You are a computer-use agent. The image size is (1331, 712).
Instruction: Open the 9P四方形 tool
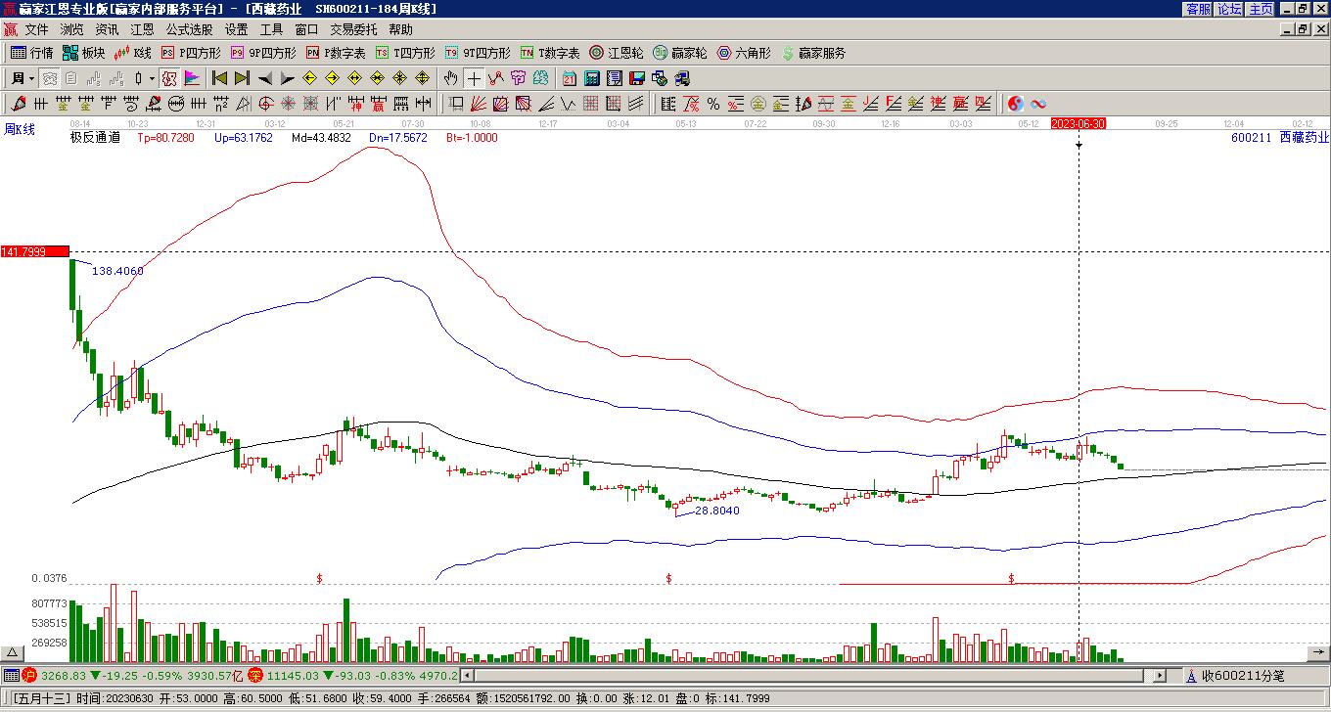pyautogui.click(x=263, y=53)
